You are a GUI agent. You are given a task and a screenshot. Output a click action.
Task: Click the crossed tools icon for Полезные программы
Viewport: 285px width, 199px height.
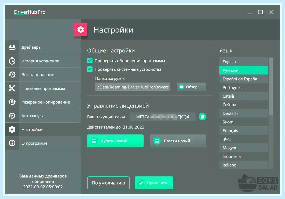[12, 88]
